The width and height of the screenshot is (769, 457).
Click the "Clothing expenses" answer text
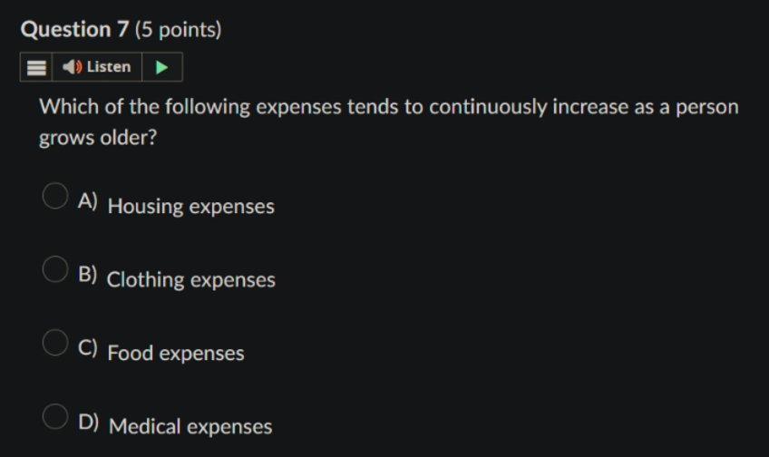[x=190, y=280]
